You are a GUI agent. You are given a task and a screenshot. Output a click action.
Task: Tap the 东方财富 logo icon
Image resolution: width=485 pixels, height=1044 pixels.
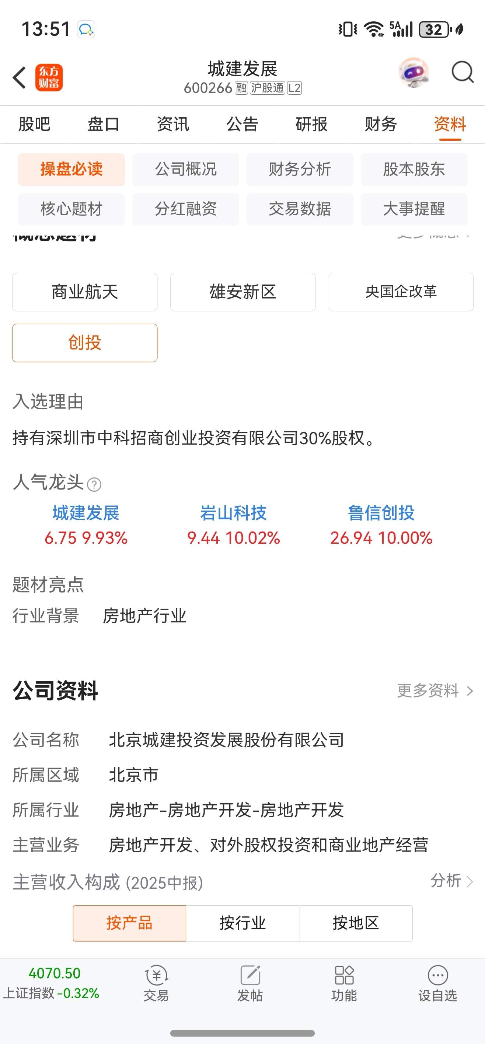click(x=49, y=77)
